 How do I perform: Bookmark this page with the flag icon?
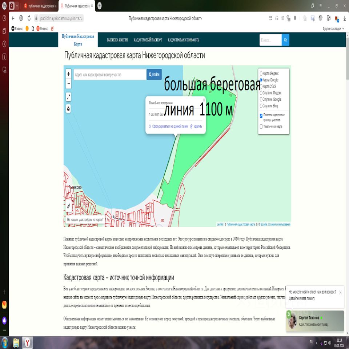(295, 18)
